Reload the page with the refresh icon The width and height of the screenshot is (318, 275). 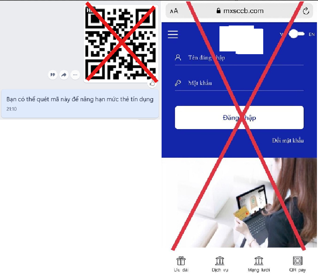click(306, 11)
